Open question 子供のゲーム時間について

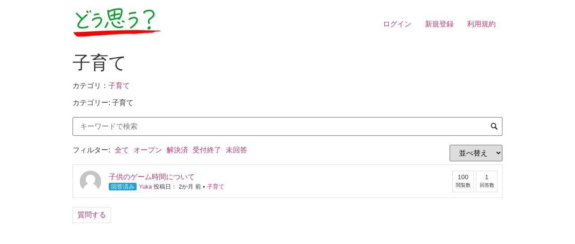(152, 177)
